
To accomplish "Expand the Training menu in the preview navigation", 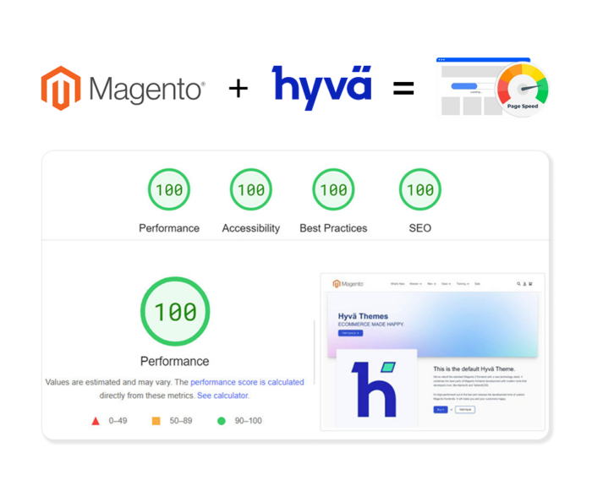I will click(462, 284).
